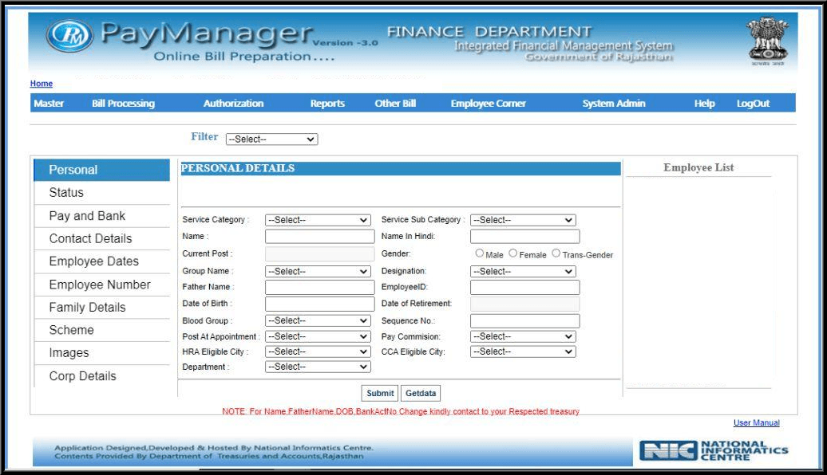
Task: Open the Employee Corner menu
Action: tap(489, 104)
